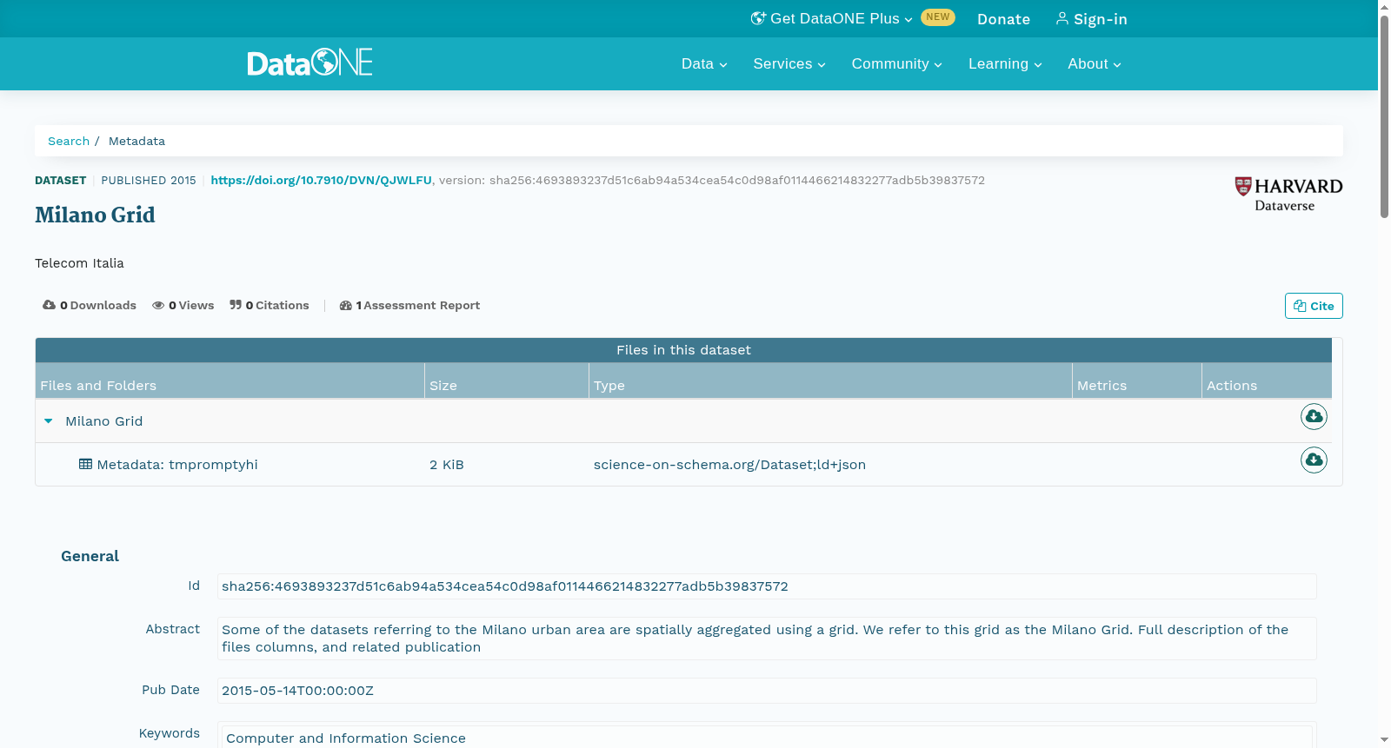Click the NEW badge next to DataONE Plus
Viewport: 1391px width, 748px height.
click(938, 17)
